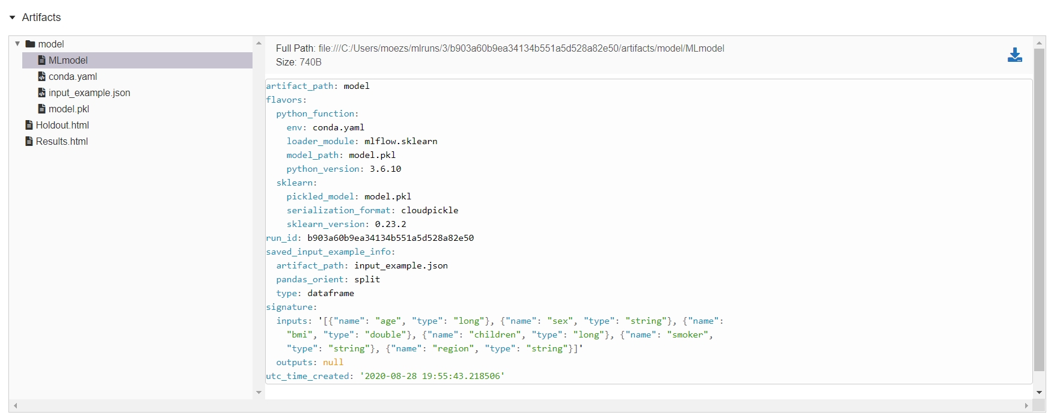Image resolution: width=1051 pixels, height=418 pixels.
Task: Click the vertical scrollbar thumb on the right
Action: pos(1039,210)
